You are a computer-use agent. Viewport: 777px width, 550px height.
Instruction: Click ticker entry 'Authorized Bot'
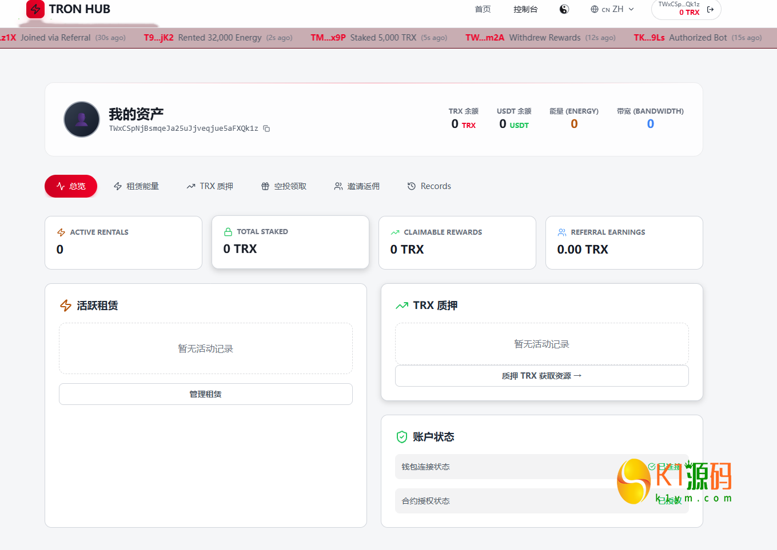pyautogui.click(x=698, y=38)
